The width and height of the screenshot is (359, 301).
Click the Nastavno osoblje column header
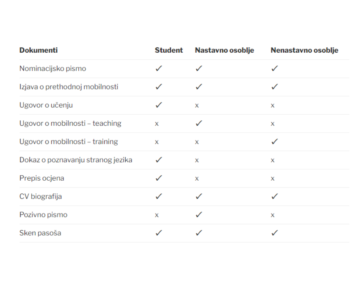click(225, 50)
